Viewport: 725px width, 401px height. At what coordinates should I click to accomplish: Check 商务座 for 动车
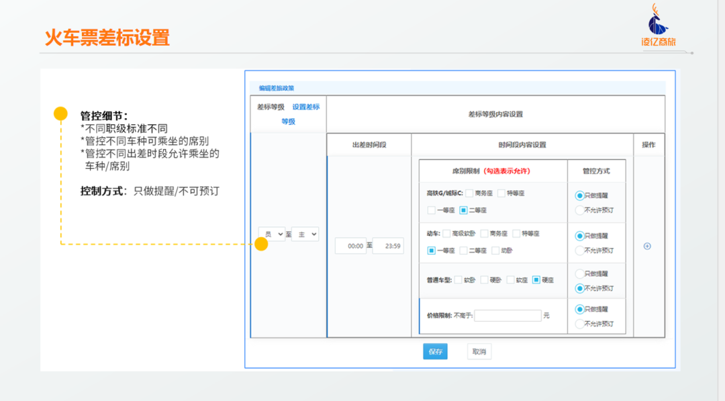point(484,234)
